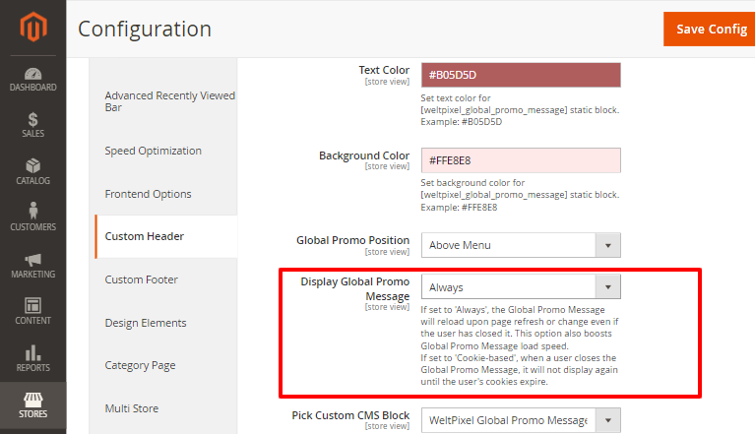Click the Save Config button
The width and height of the screenshot is (755, 434).
click(x=711, y=29)
